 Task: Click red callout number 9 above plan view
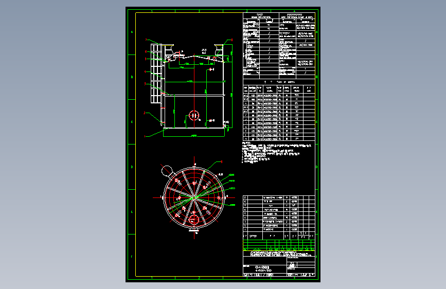(x=222, y=161)
